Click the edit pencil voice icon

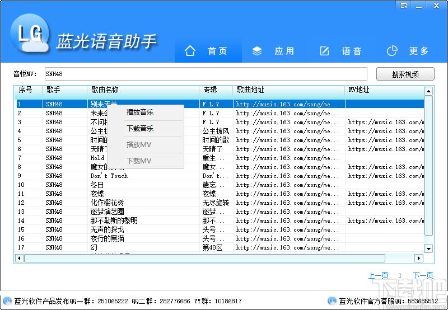tap(324, 51)
